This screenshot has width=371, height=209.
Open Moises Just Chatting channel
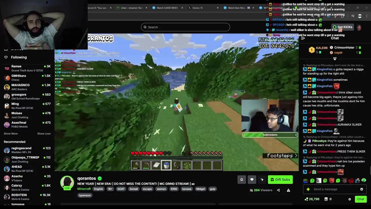click(x=27, y=115)
